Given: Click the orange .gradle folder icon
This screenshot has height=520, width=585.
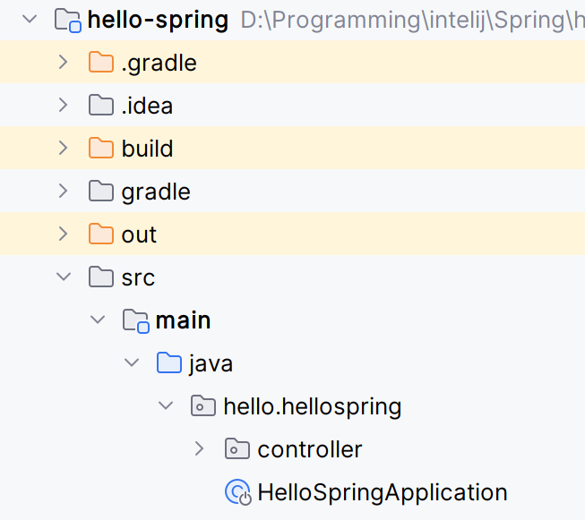Looking at the screenshot, I should [101, 63].
